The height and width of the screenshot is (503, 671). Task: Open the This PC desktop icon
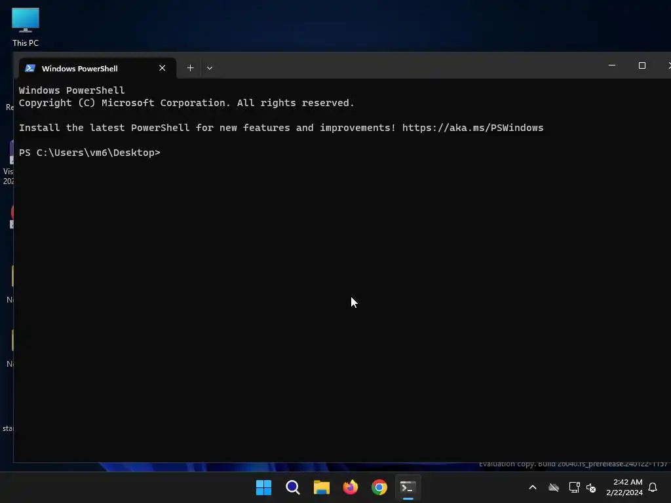tap(26, 27)
